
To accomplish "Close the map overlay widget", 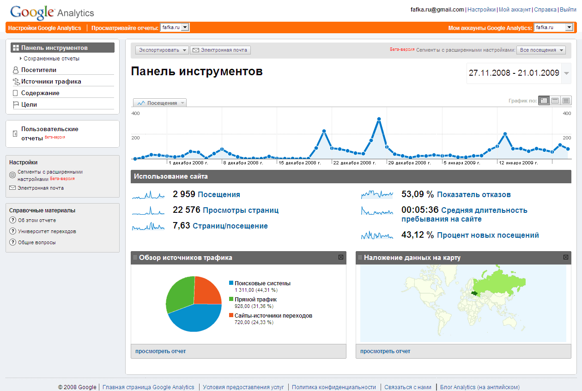I will pos(566,258).
